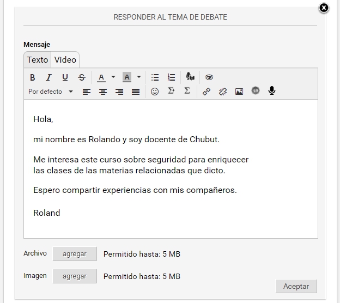The height and width of the screenshot is (303, 340).
Task: Click agregar button next to Archivo
Action: (75, 254)
